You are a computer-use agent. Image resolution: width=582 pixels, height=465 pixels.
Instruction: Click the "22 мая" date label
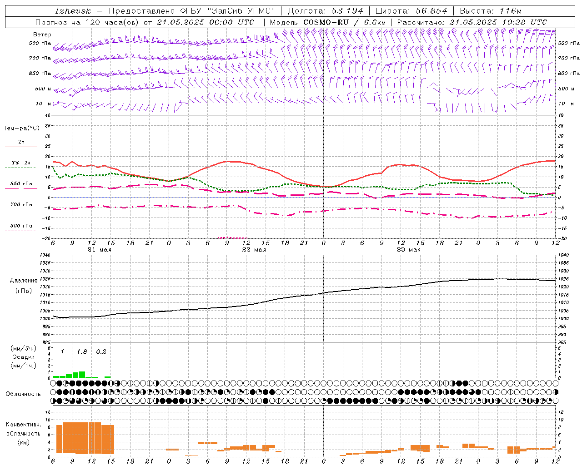tap(254, 250)
